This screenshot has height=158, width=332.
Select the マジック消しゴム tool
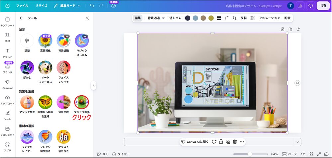(82, 41)
